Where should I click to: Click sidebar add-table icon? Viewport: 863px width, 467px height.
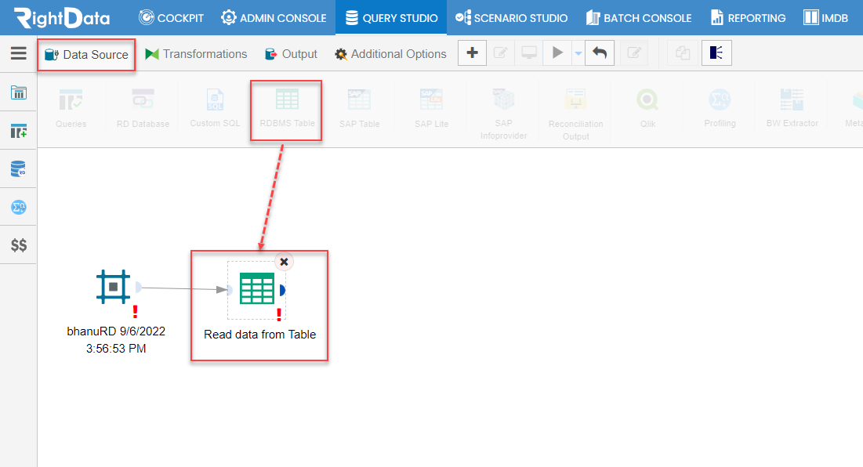pyautogui.click(x=18, y=131)
